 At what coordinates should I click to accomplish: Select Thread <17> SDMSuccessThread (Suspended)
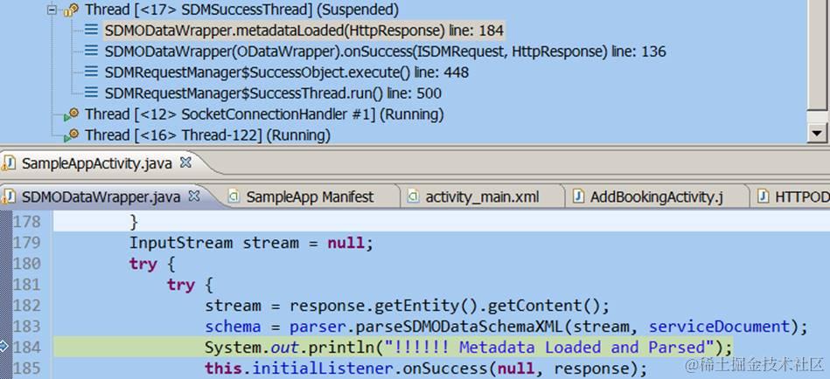pyautogui.click(x=242, y=10)
